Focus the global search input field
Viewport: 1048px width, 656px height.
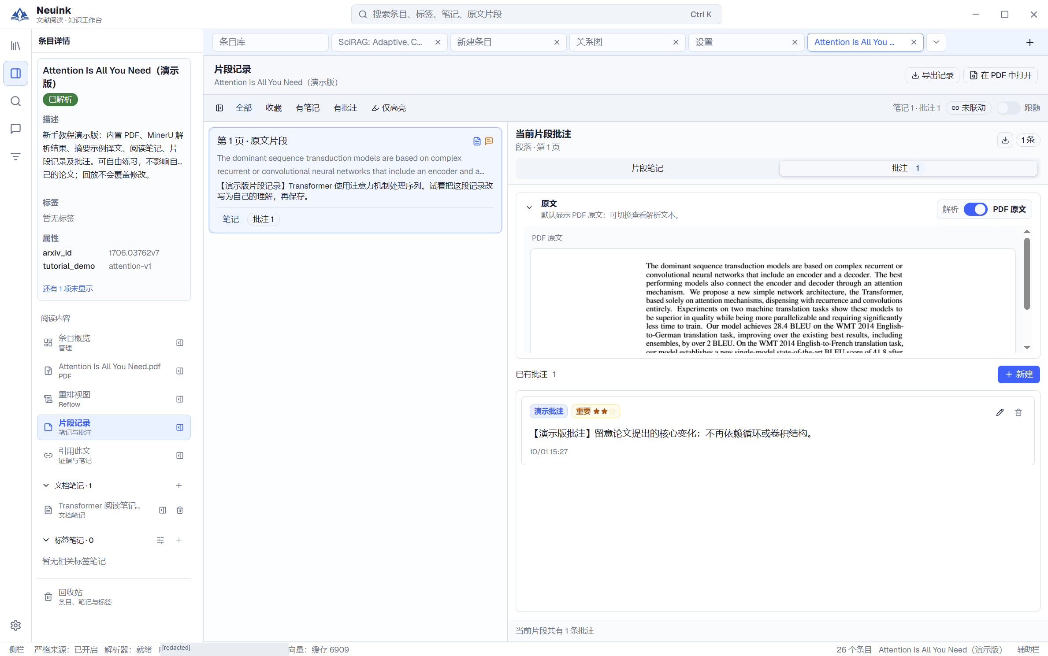[x=536, y=15]
